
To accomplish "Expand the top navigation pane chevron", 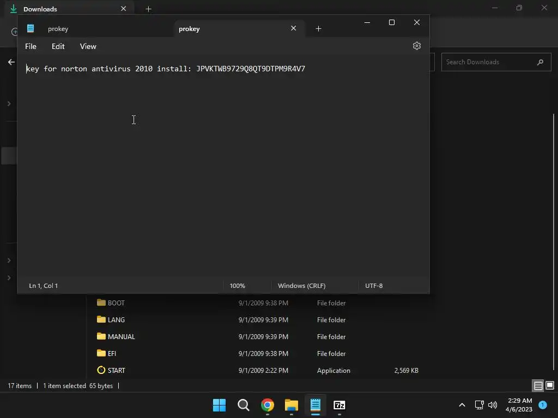I will [9, 104].
